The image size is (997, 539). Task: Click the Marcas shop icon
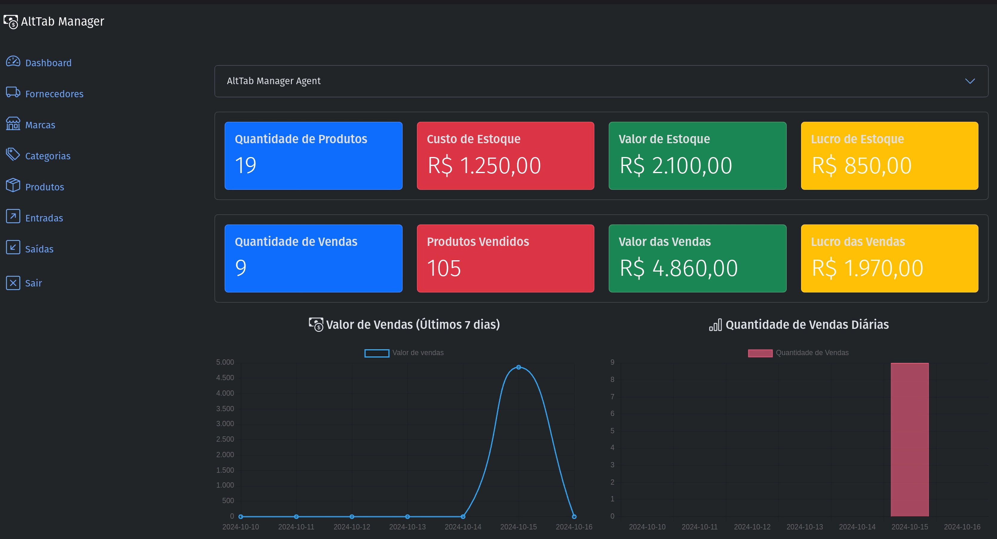click(13, 124)
